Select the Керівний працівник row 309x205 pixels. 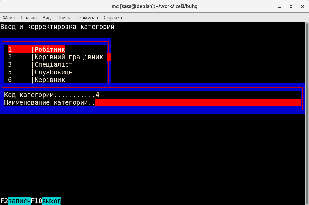pos(69,57)
